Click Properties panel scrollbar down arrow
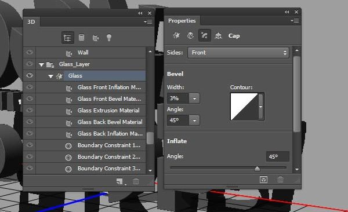The image size is (348, 212). pyautogui.click(x=297, y=169)
